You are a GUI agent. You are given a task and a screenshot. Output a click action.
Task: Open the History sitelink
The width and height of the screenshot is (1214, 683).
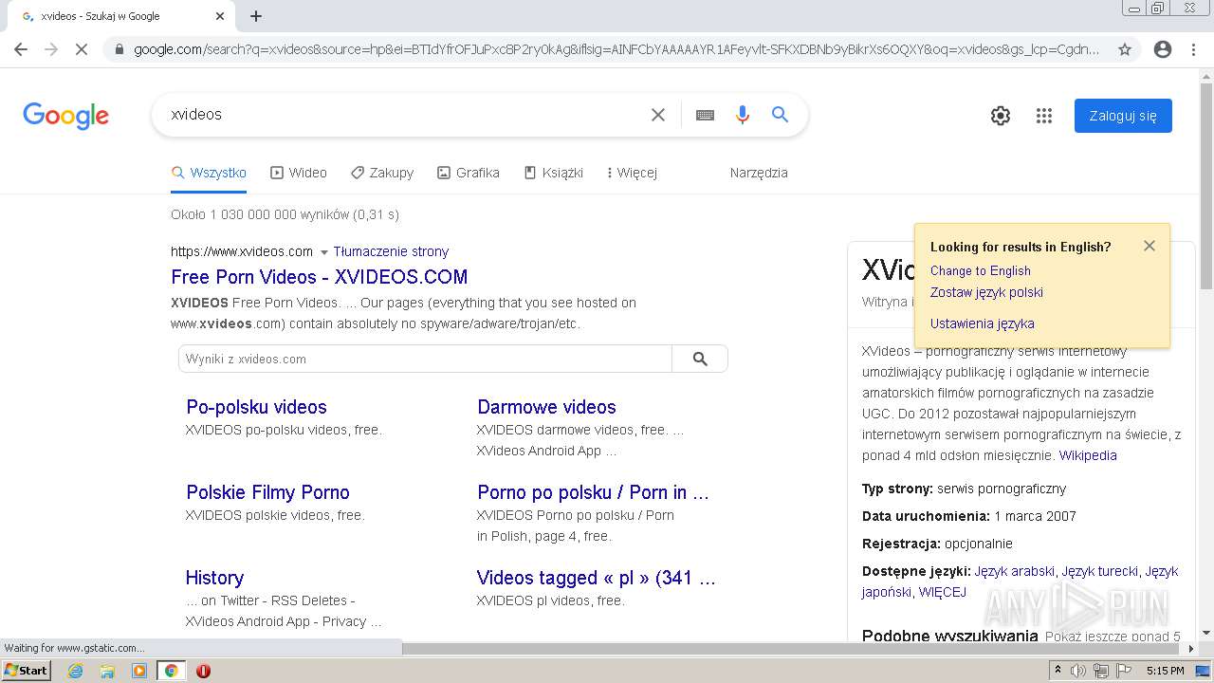tap(214, 578)
